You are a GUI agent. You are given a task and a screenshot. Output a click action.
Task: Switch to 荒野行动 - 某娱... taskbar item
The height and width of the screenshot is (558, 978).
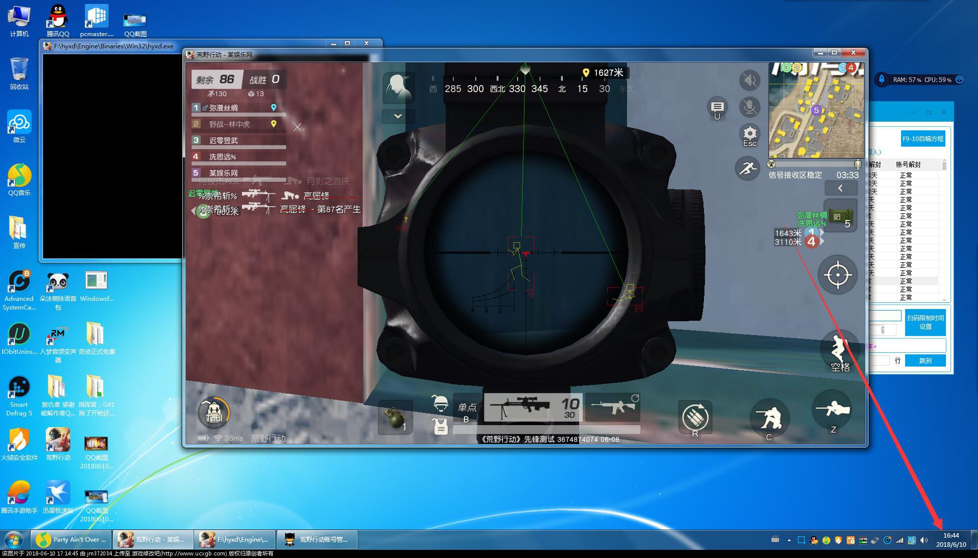pyautogui.click(x=153, y=539)
